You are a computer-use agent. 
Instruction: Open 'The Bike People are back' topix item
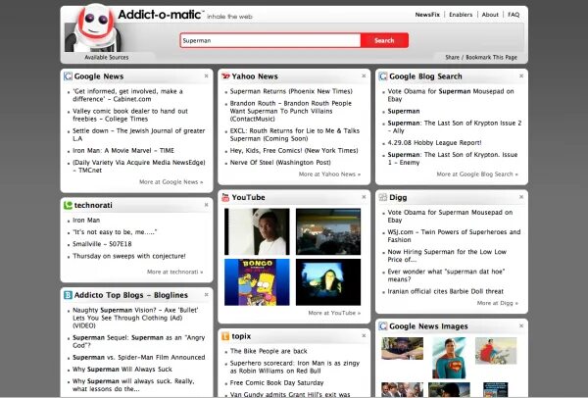pyautogui.click(x=269, y=351)
